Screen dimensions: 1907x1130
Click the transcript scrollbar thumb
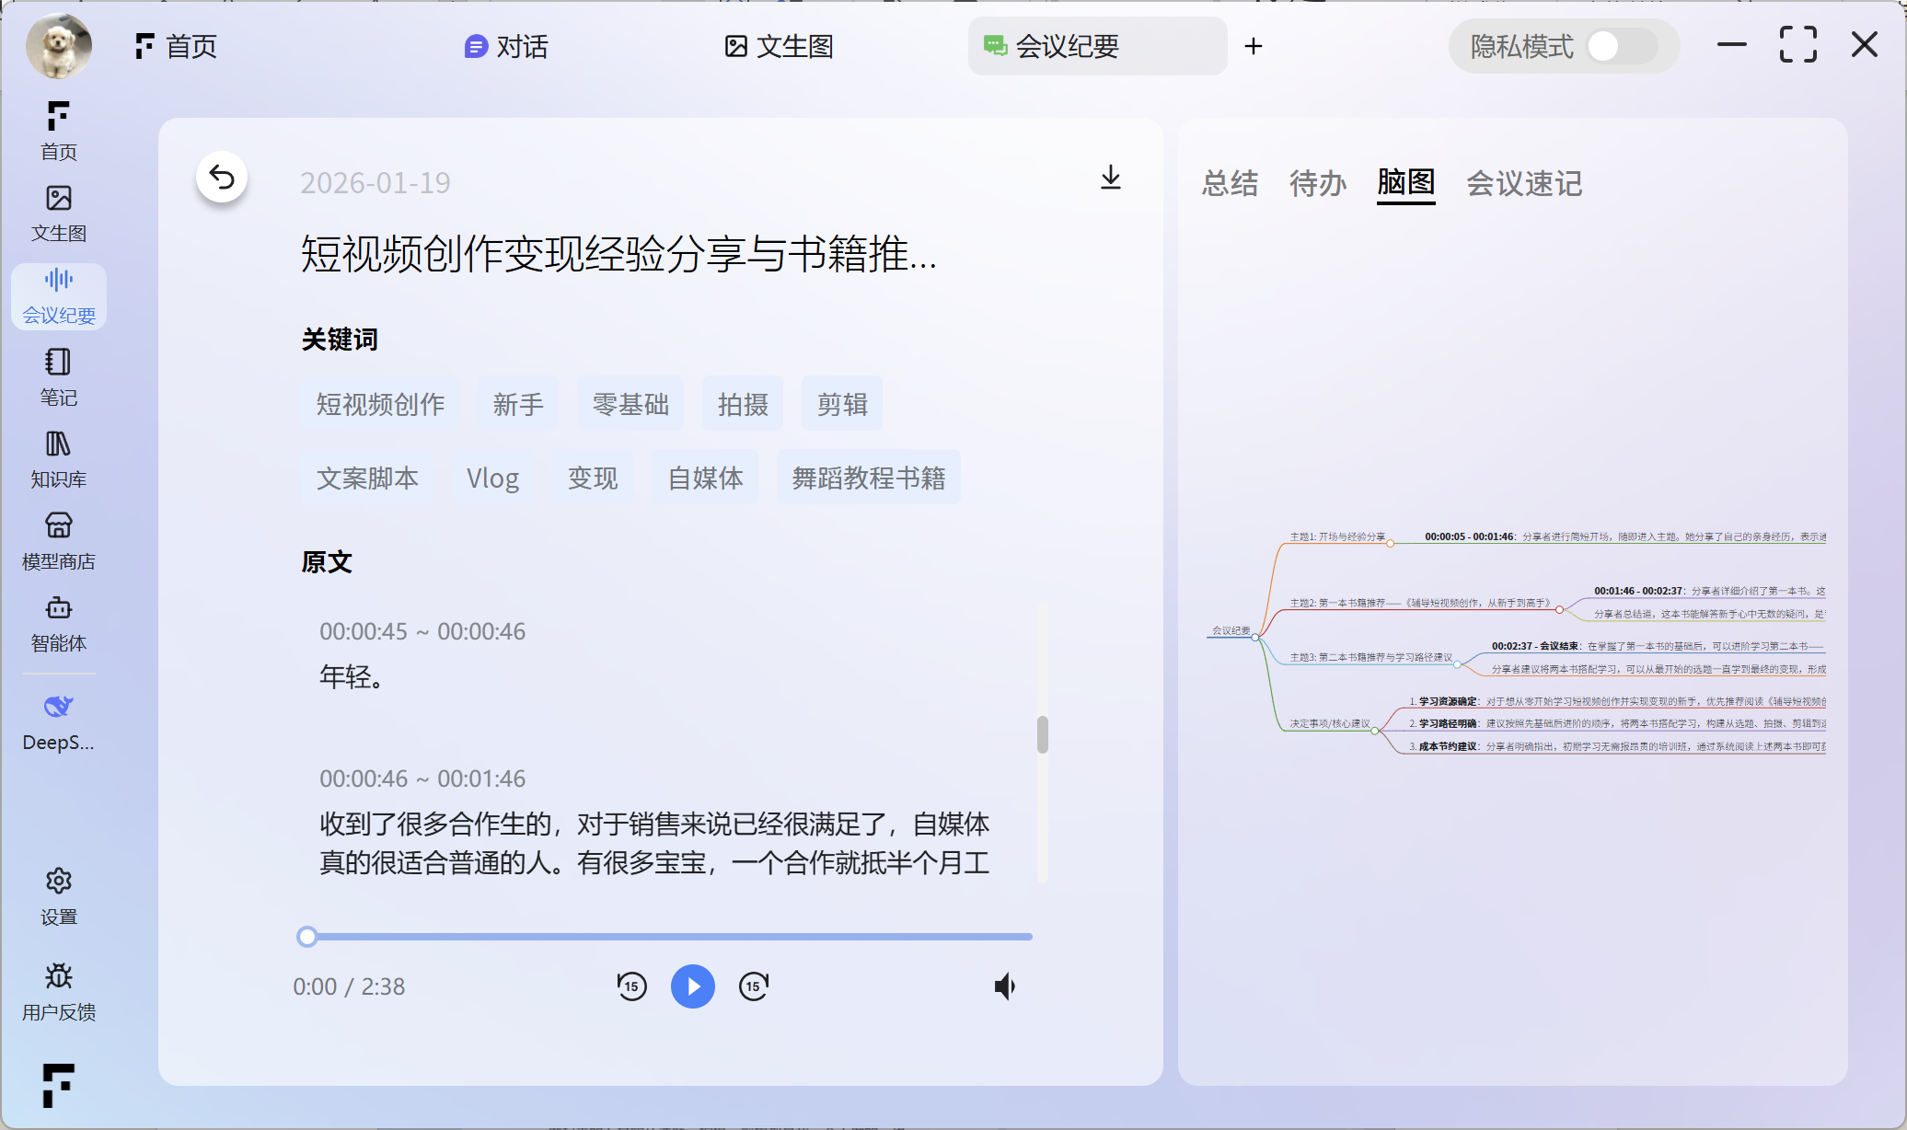pyautogui.click(x=1043, y=734)
